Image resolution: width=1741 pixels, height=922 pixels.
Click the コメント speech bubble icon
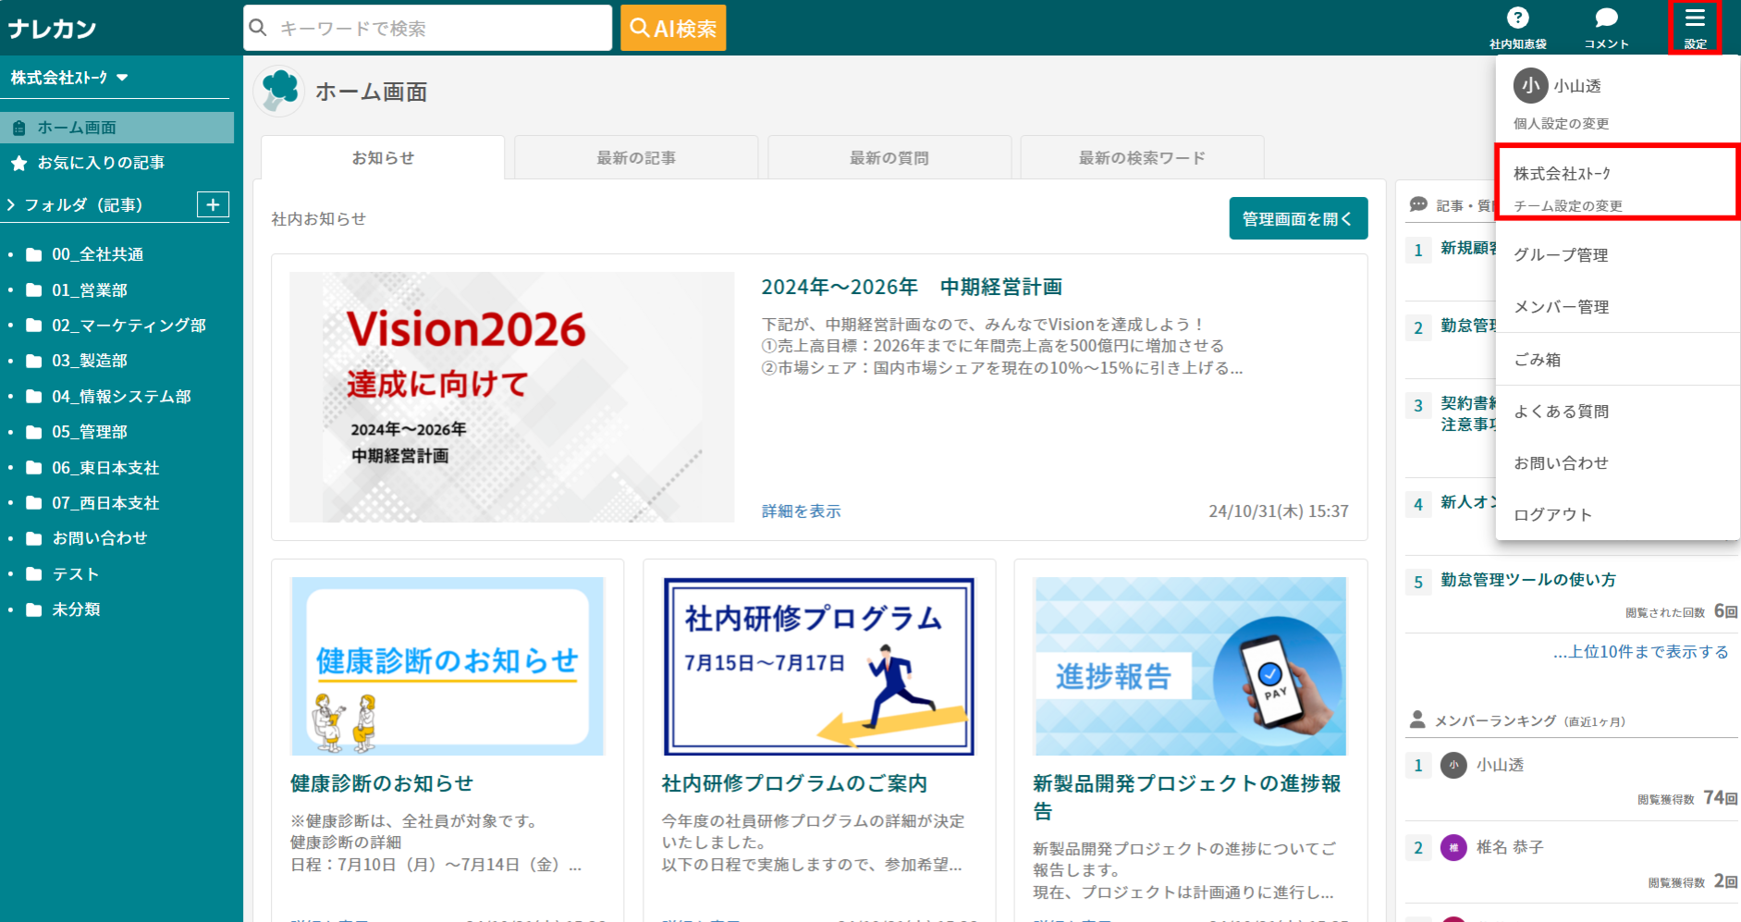[x=1606, y=18]
